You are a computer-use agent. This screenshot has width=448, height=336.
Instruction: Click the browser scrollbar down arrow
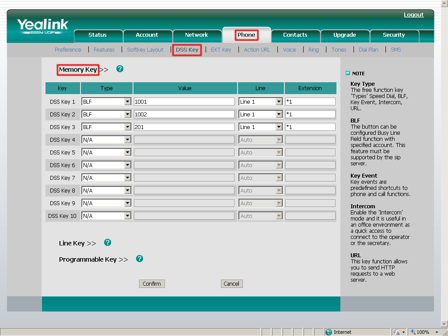(444, 324)
